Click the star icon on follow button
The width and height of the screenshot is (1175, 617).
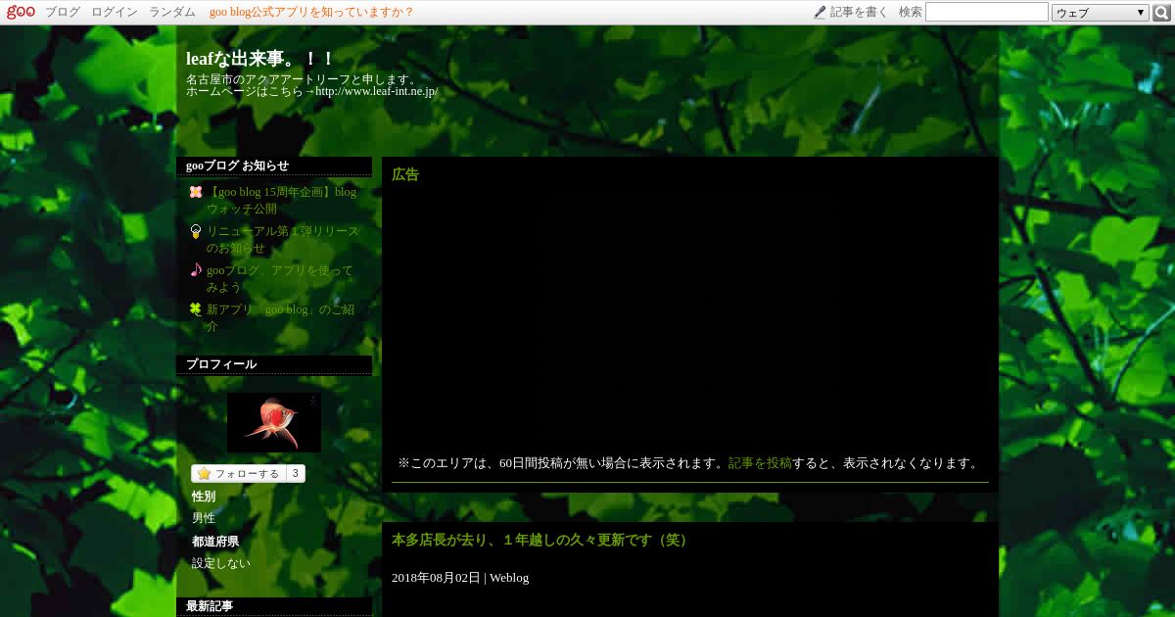click(204, 474)
